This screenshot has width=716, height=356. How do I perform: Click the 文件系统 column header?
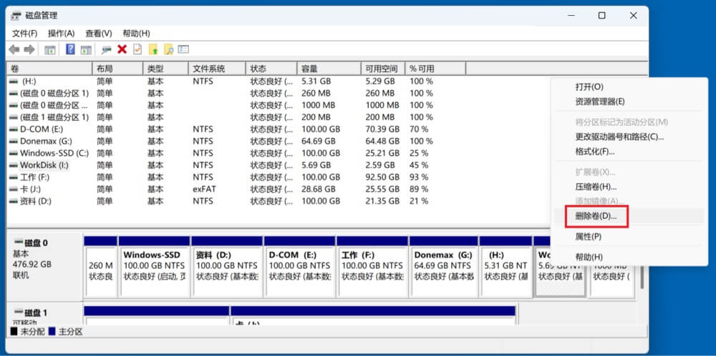pyautogui.click(x=216, y=69)
